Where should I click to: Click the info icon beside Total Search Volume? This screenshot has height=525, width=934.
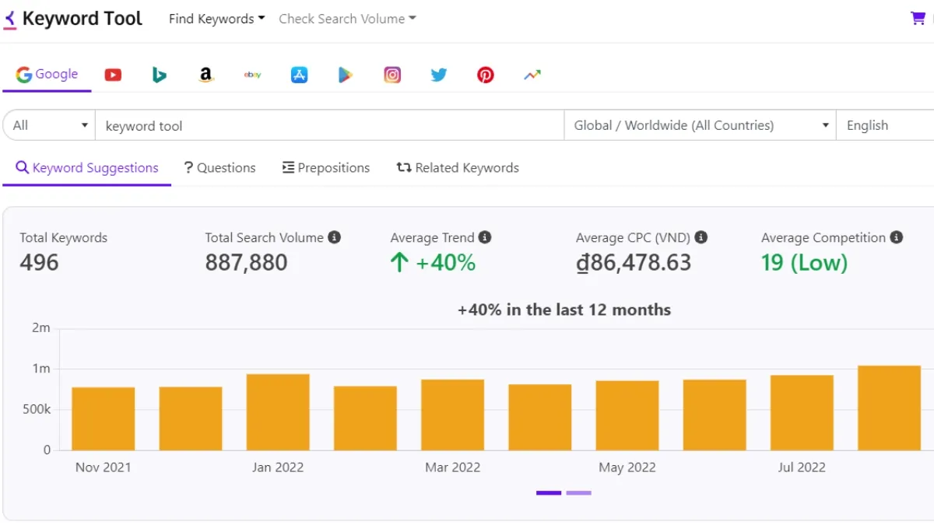(335, 237)
